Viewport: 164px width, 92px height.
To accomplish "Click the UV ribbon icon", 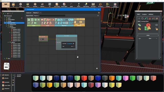I will [50, 5].
